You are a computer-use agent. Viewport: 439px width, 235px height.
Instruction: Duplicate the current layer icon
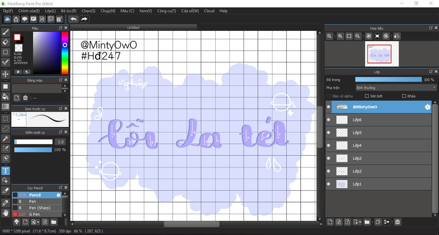pos(378,222)
